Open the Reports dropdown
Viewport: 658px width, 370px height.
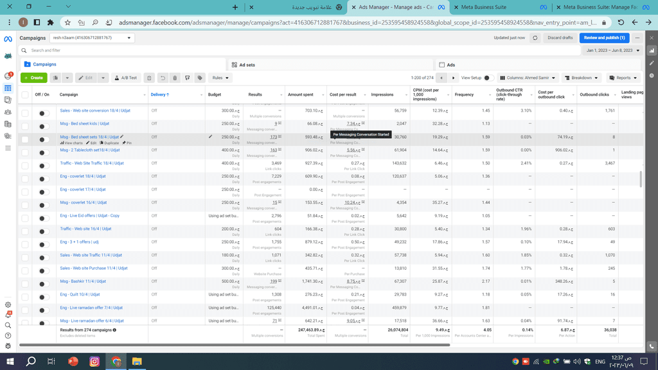(x=623, y=78)
